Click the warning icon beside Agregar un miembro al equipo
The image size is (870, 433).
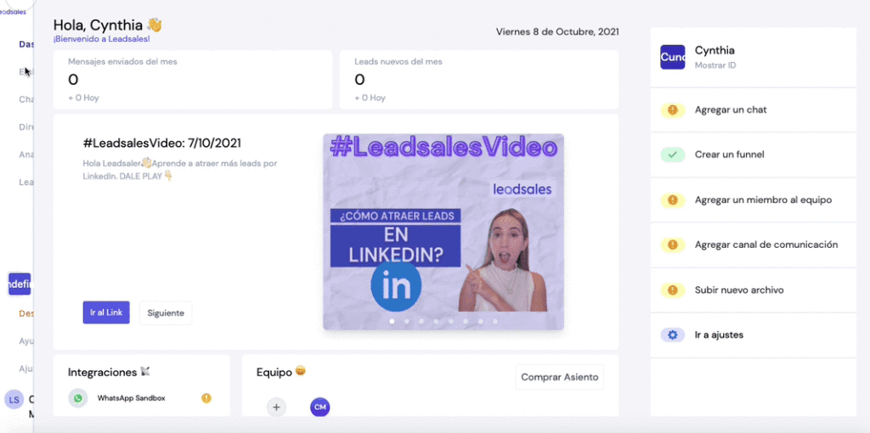[x=673, y=200]
